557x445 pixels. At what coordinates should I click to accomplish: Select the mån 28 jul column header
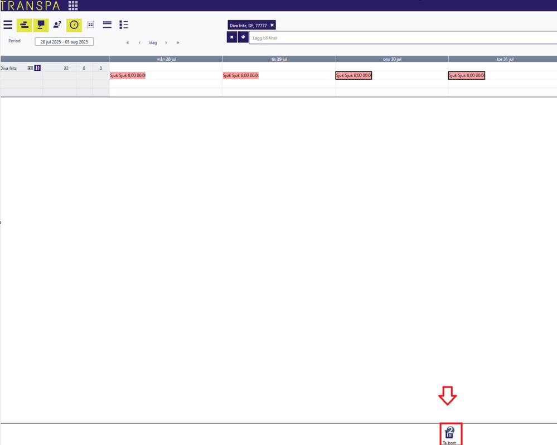pos(166,59)
